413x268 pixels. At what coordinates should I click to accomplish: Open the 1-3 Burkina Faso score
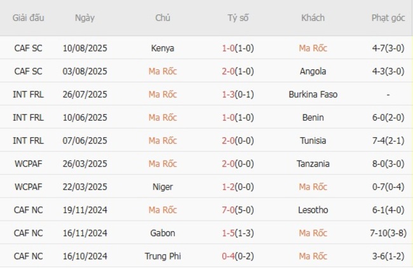pos(238,94)
